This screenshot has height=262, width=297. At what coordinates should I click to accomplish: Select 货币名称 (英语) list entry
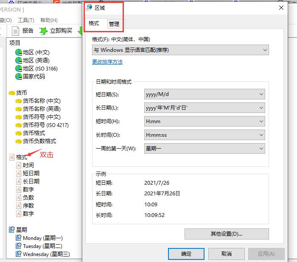42,109
